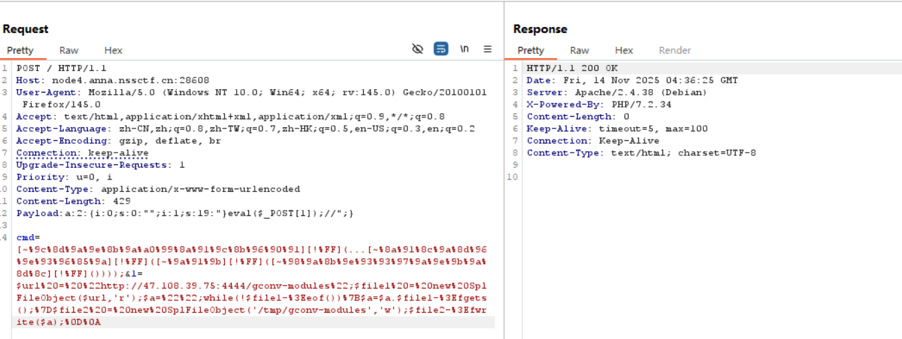The width and height of the screenshot is (902, 339).
Task: Open the Response Raw tab
Action: pyautogui.click(x=580, y=50)
